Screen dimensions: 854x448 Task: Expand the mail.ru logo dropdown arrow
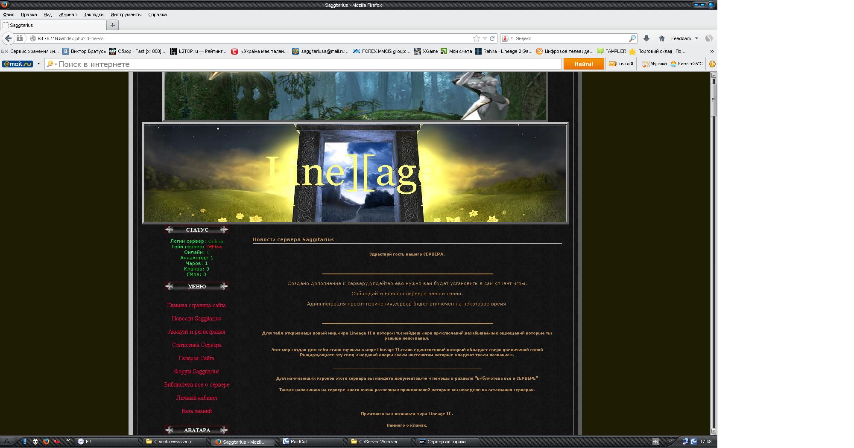(x=38, y=64)
